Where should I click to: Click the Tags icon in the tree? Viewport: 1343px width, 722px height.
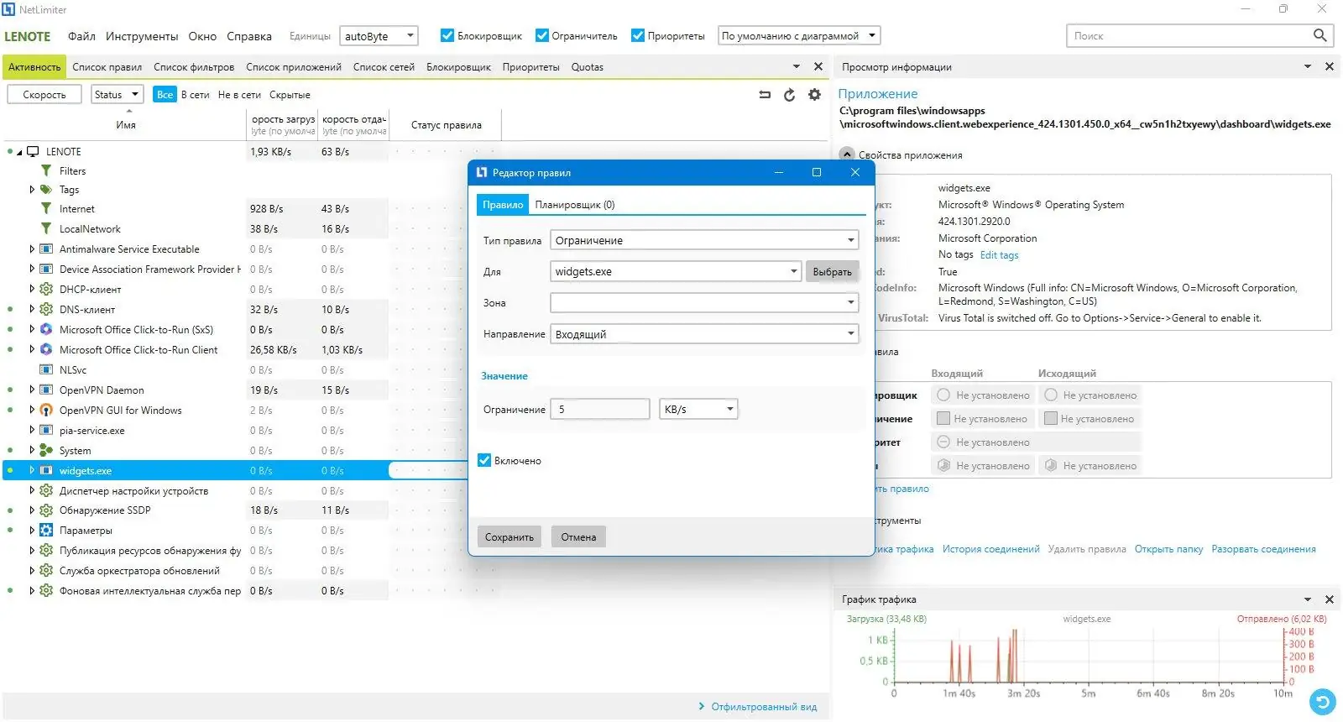coord(46,190)
